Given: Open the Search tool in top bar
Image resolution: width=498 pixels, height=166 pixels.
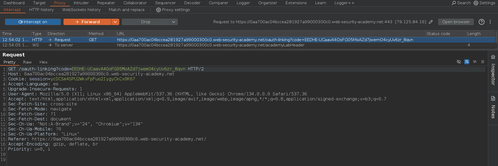Looking at the screenshot, I should [461, 3].
